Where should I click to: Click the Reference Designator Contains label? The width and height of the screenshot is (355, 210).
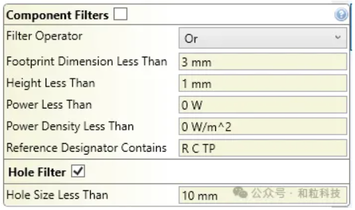pyautogui.click(x=86, y=148)
